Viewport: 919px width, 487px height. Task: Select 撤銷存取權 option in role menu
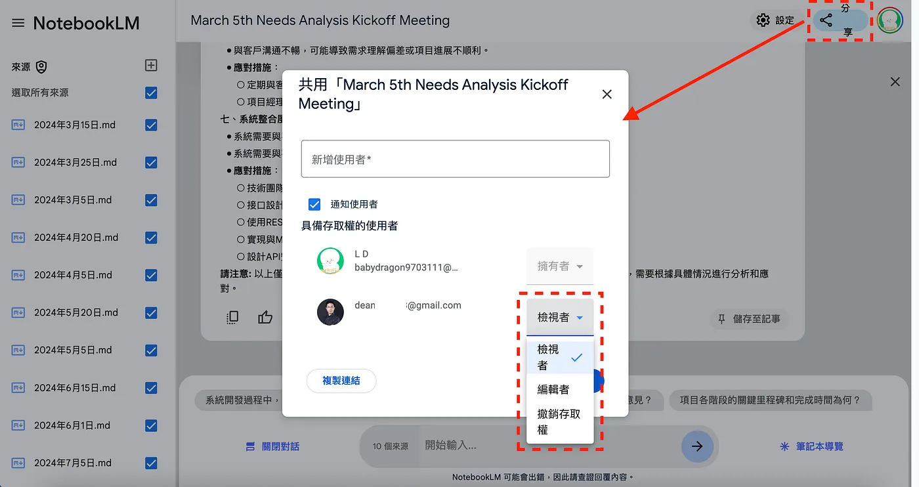coord(560,422)
